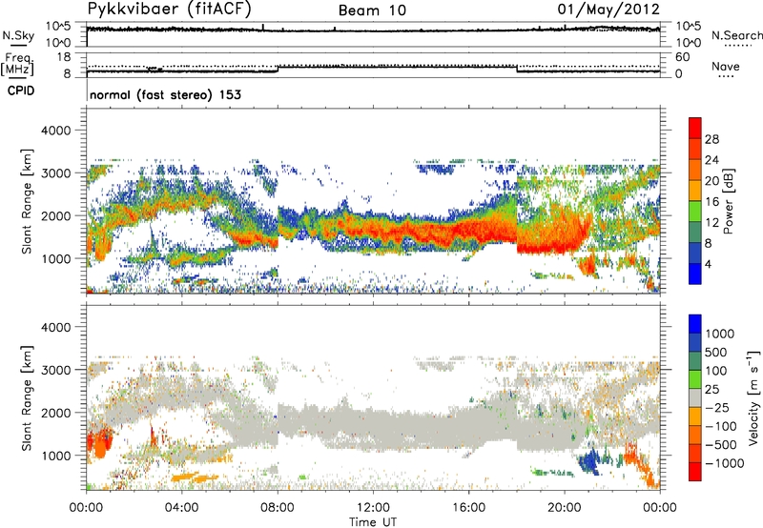The height and width of the screenshot is (528, 763).
Task: Click the red negative-velocity patch near 00:30
Action: coord(99,441)
